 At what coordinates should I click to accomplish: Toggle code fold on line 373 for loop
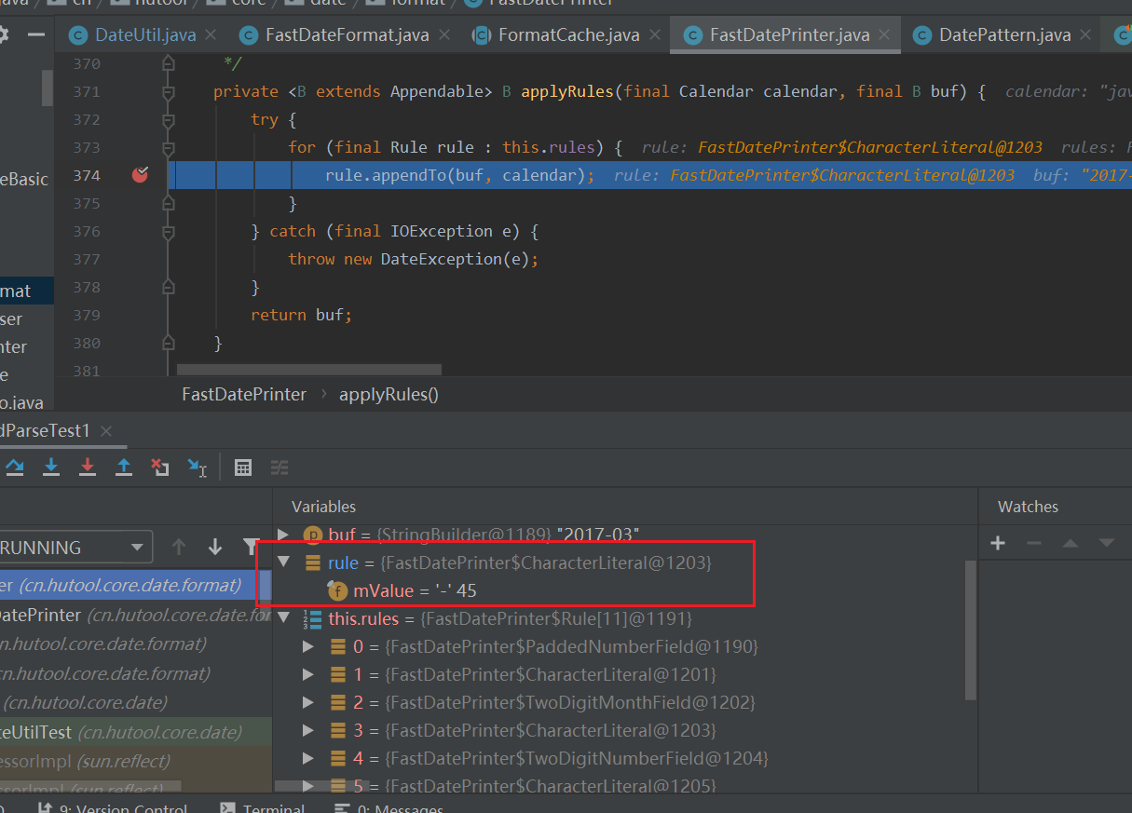169,148
